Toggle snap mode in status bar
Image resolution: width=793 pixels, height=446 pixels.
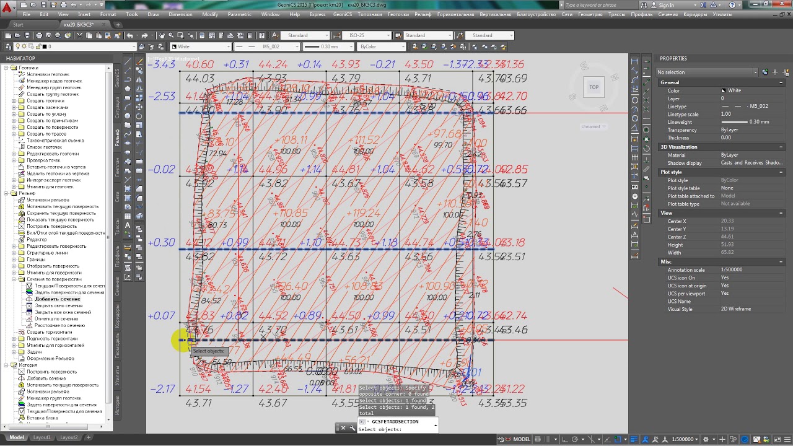547,439
